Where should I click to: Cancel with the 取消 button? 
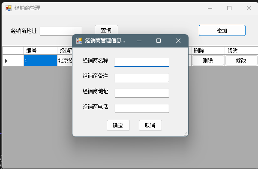click(x=150, y=125)
